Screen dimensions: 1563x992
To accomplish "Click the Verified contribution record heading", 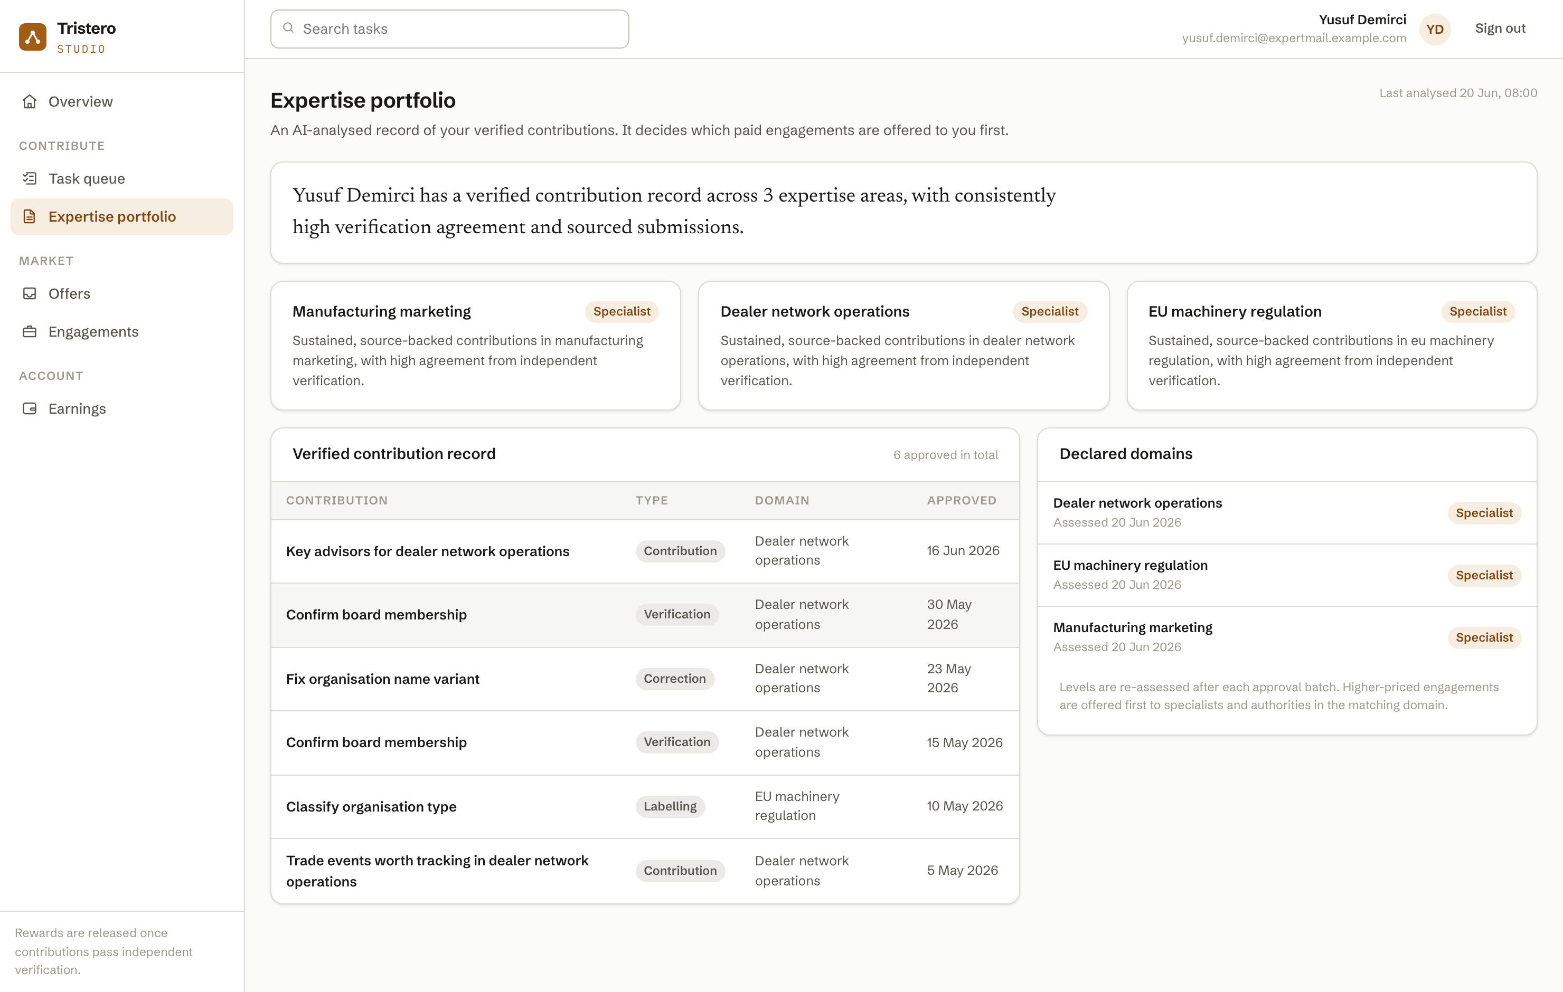I will (x=394, y=454).
